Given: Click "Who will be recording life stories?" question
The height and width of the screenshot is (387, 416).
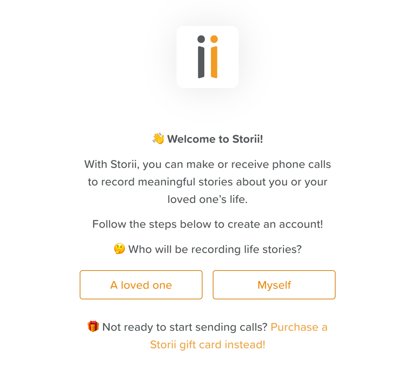Looking at the screenshot, I should pyautogui.click(x=215, y=249).
